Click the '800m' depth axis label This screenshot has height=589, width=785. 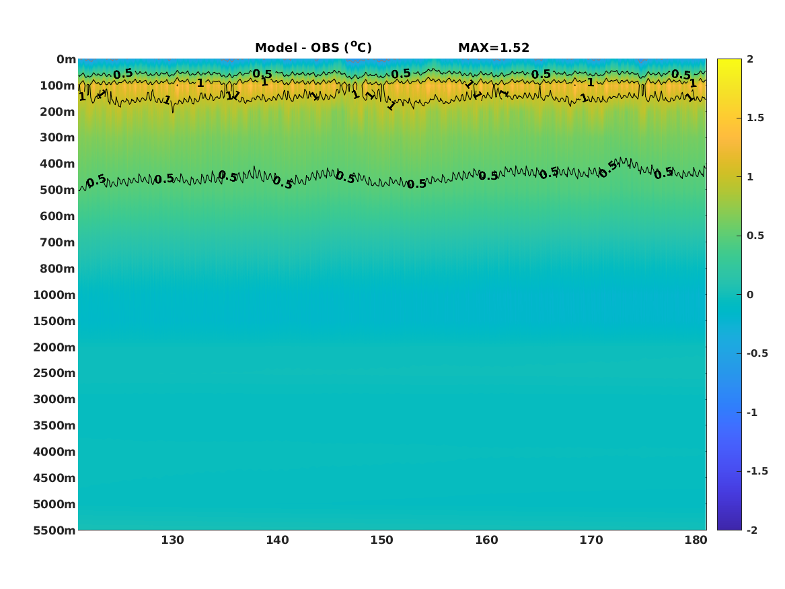[58, 269]
